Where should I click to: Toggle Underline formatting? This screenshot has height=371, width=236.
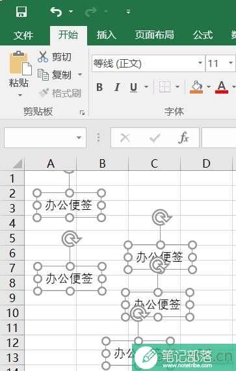[134, 87]
